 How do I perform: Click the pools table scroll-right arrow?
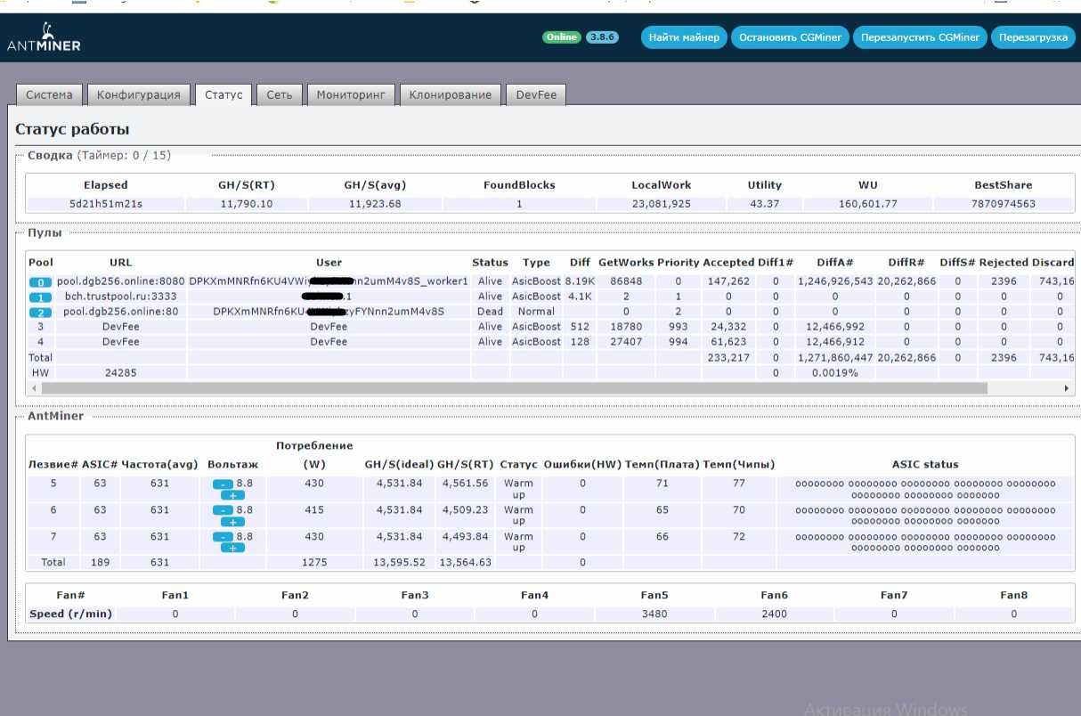pyautogui.click(x=1066, y=388)
